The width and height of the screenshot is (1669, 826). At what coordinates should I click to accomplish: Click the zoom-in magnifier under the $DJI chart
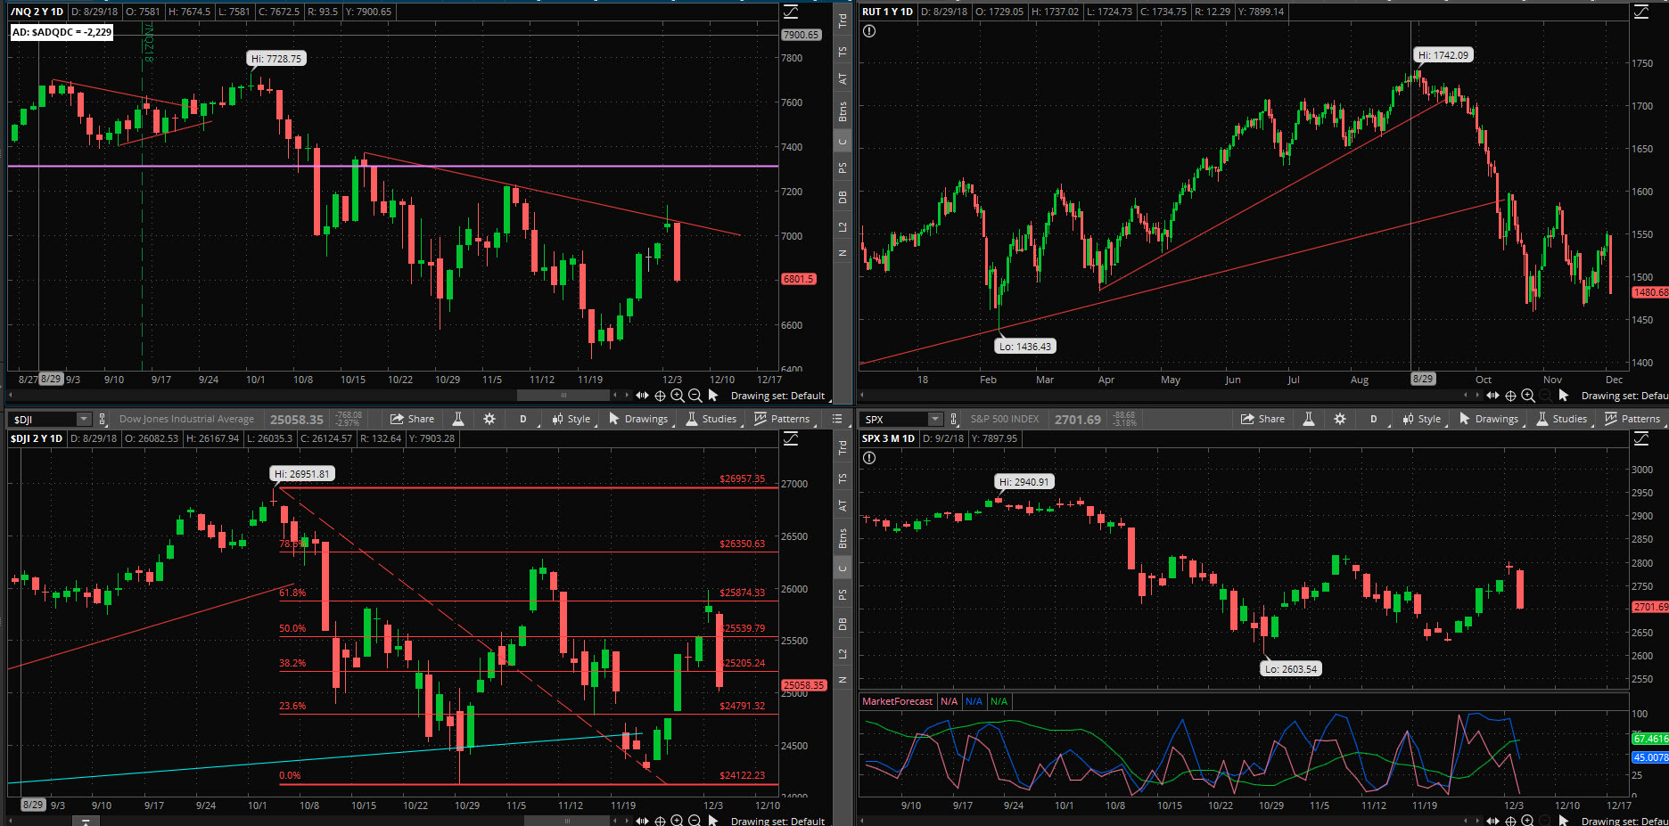point(678,821)
